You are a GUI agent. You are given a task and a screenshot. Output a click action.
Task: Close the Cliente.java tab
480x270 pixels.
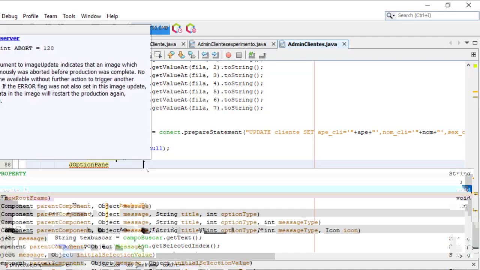[183, 44]
